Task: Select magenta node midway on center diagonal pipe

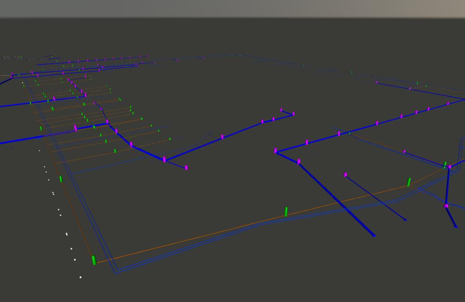Action: point(222,137)
